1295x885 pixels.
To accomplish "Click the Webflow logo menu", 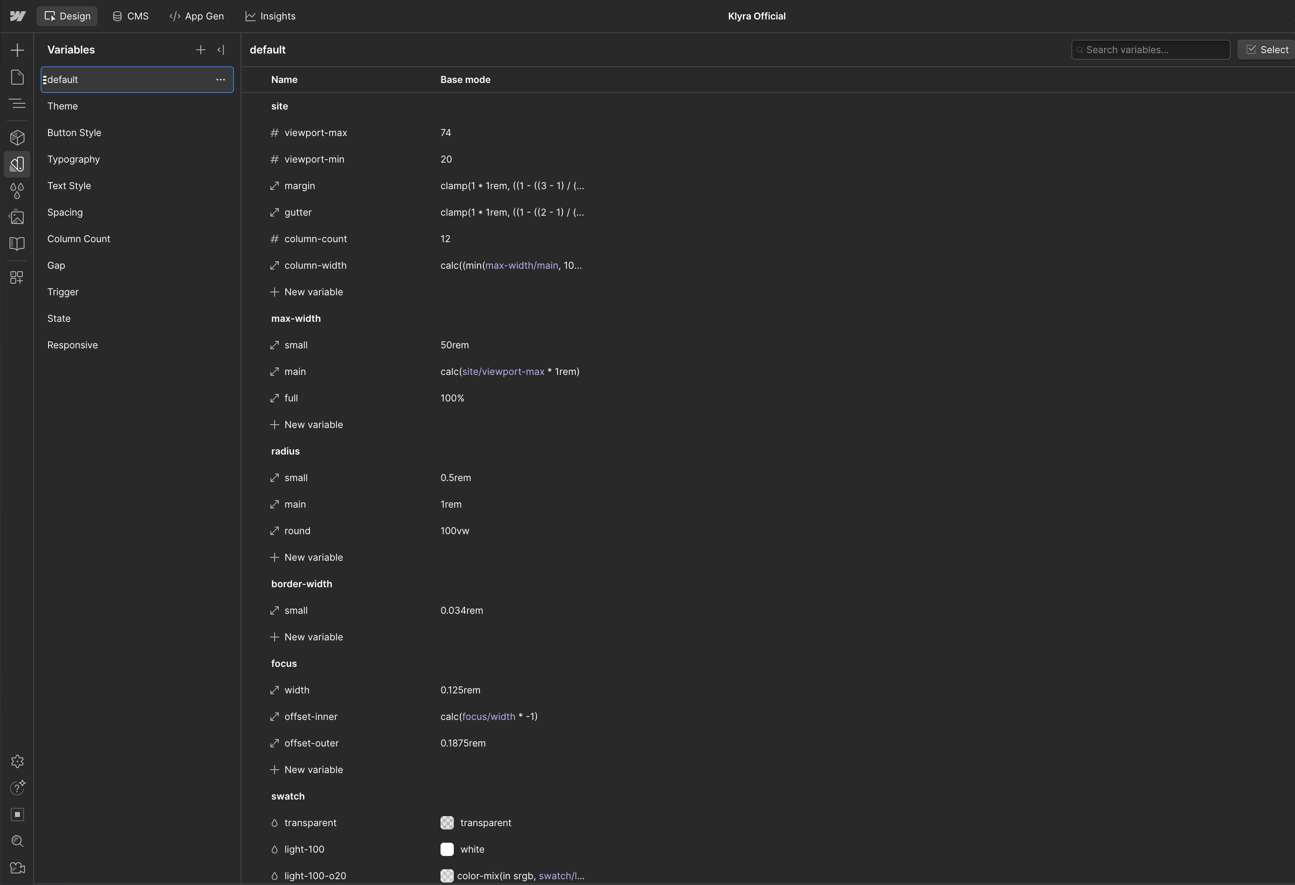I will click(17, 16).
